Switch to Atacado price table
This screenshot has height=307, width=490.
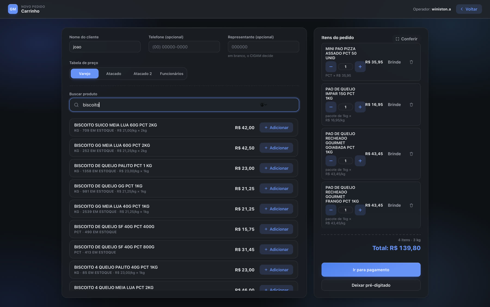(114, 74)
